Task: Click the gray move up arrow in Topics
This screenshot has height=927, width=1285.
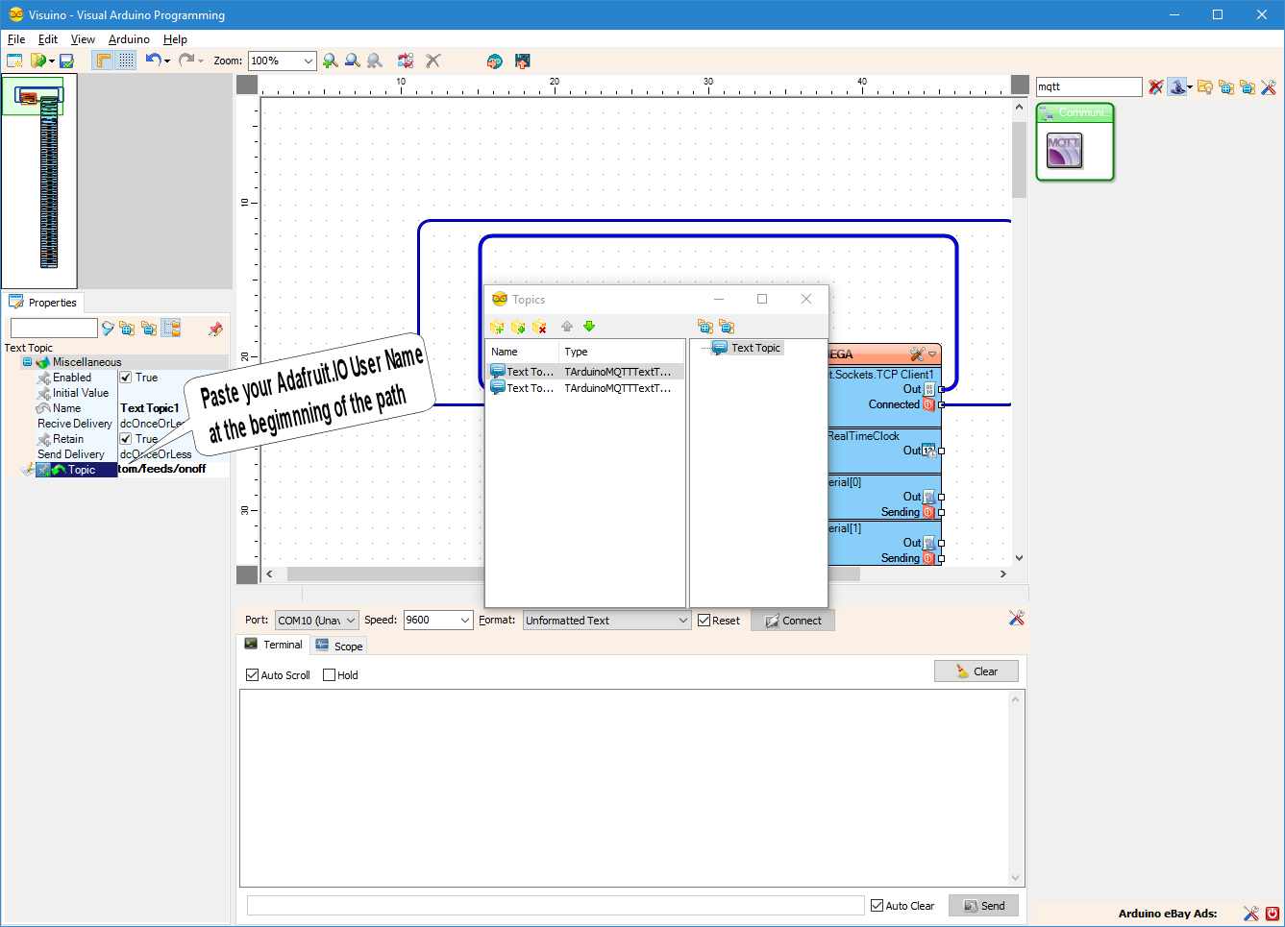Action: click(567, 327)
